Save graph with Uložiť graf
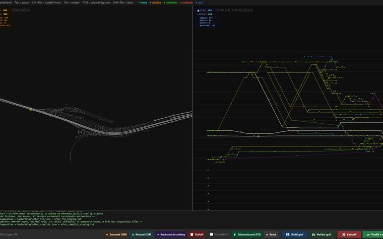Image resolution: width=383 pixels, height=239 pixels. click(295, 234)
